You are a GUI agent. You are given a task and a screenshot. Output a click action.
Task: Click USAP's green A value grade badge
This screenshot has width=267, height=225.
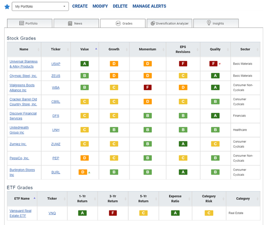[x=85, y=64]
